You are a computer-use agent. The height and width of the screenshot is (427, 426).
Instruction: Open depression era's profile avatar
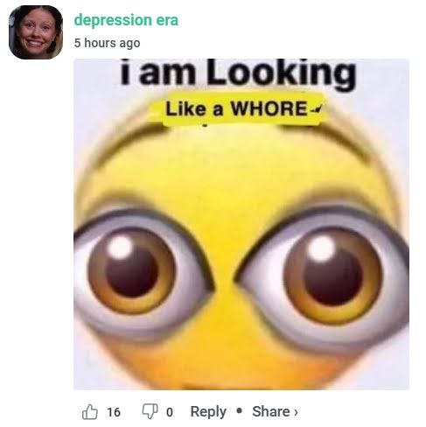[36, 32]
